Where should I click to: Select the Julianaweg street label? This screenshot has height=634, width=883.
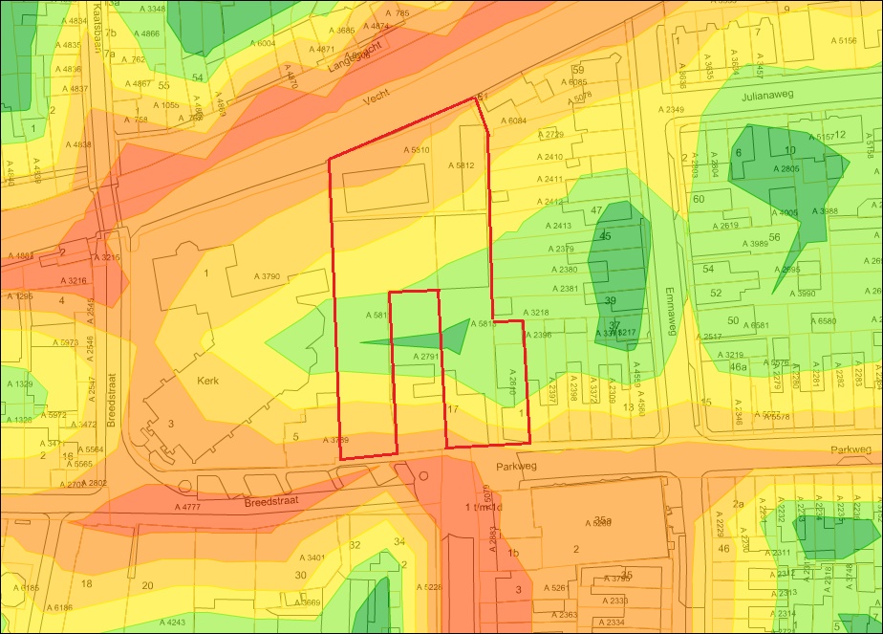tap(767, 96)
